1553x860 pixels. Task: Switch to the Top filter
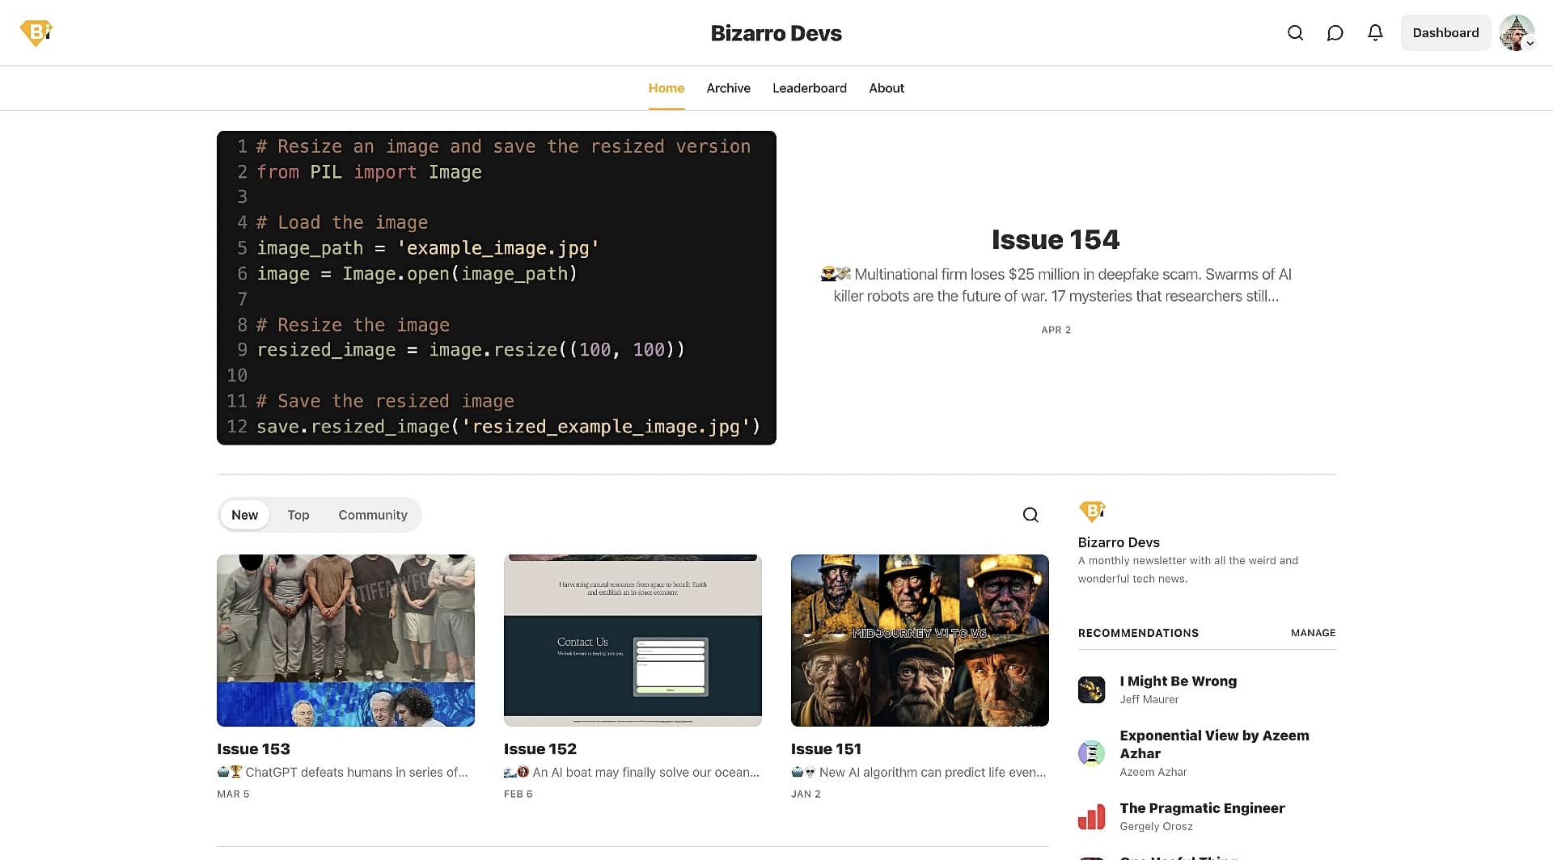(x=298, y=515)
